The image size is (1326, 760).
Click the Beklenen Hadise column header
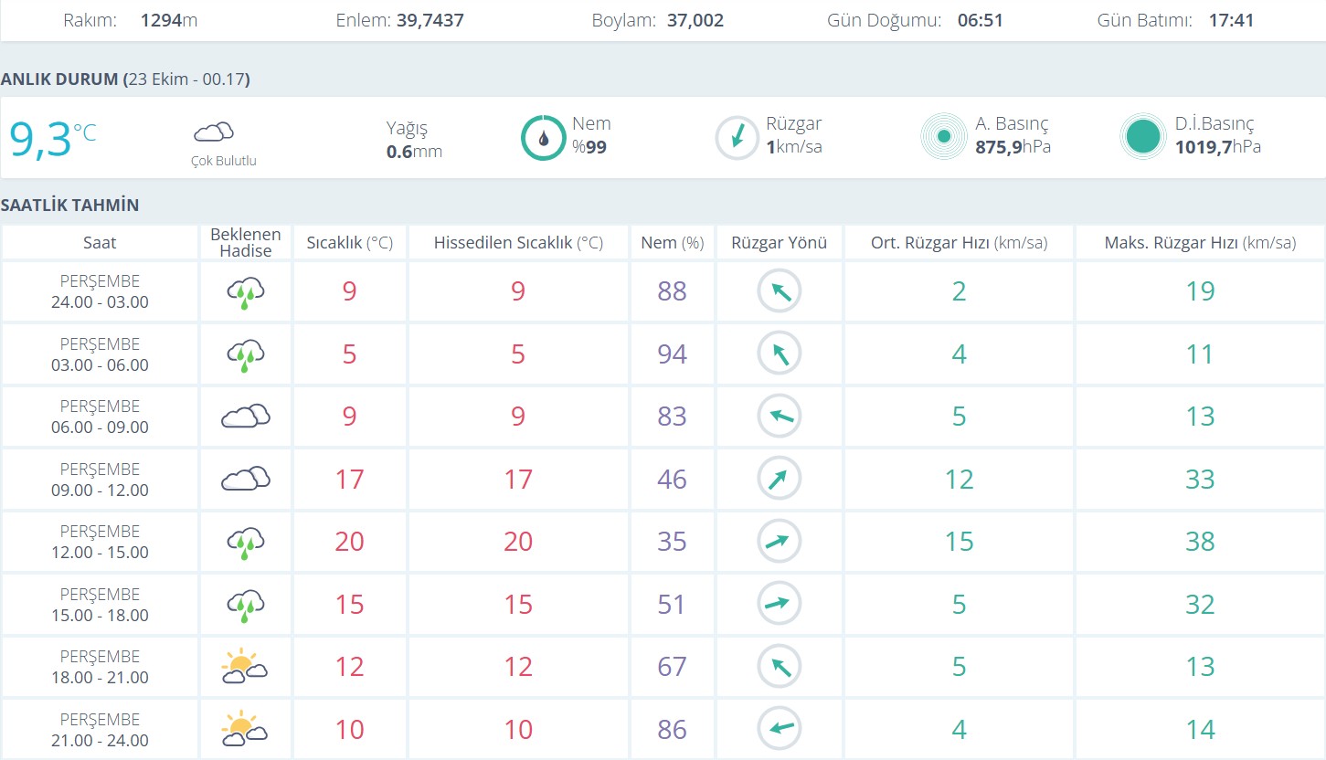pos(246,243)
